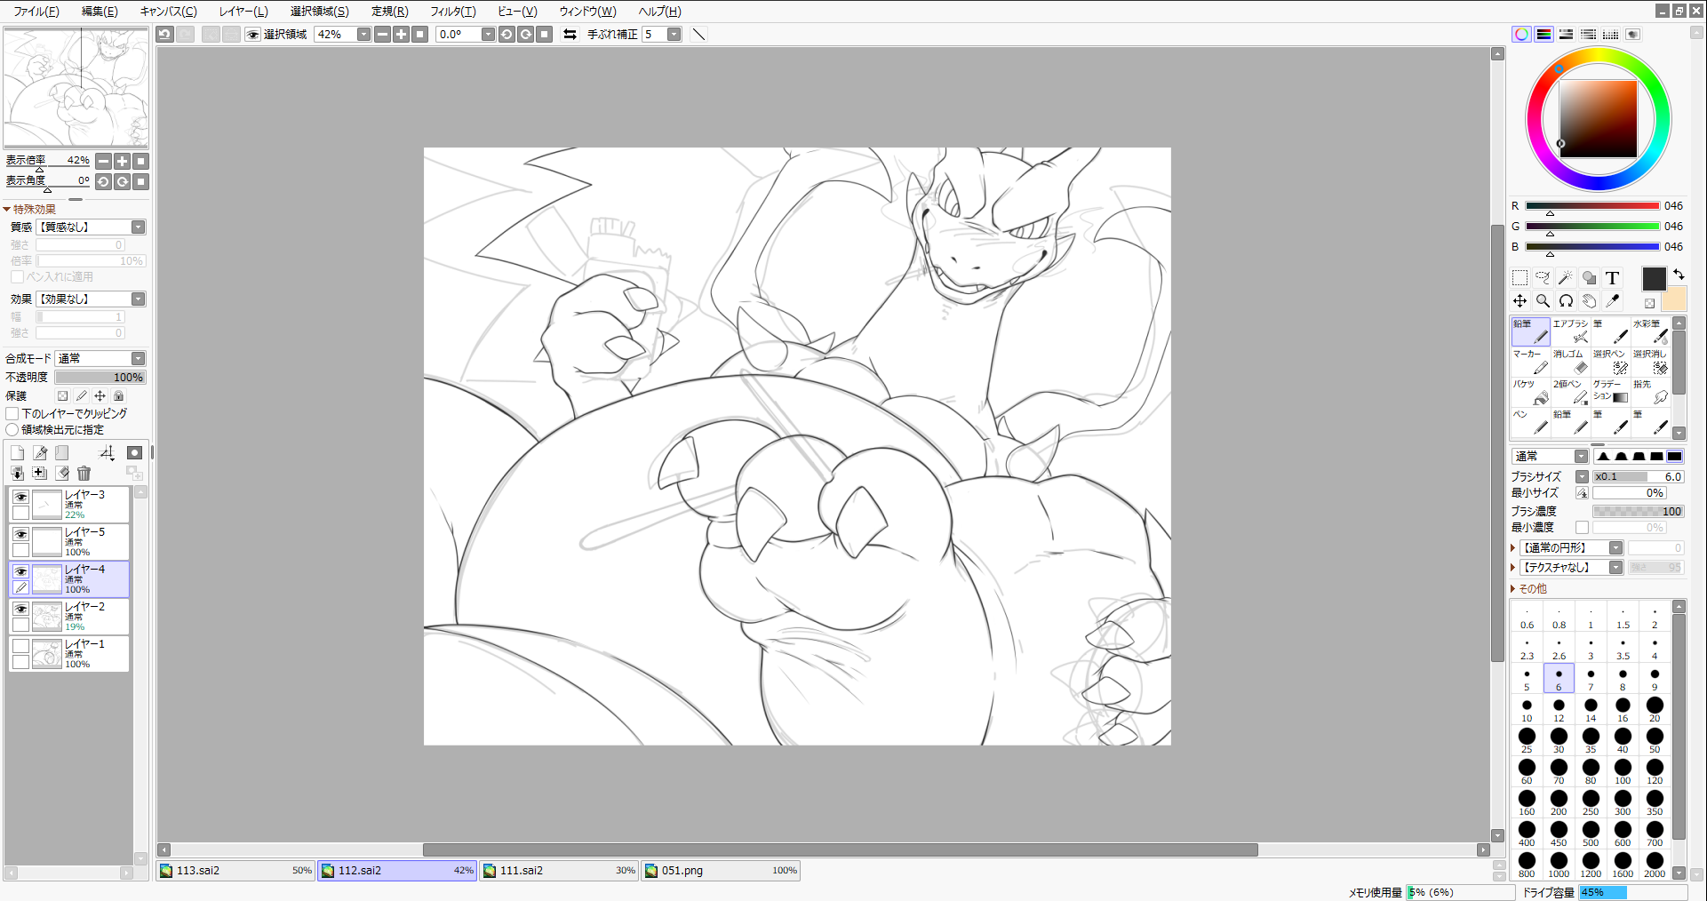Choose the 2値ペン binary pen
Image resolution: width=1707 pixels, height=901 pixels.
[1570, 392]
